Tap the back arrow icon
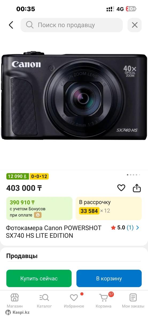Viewport: 148px width, 322px height. click(x=11, y=25)
